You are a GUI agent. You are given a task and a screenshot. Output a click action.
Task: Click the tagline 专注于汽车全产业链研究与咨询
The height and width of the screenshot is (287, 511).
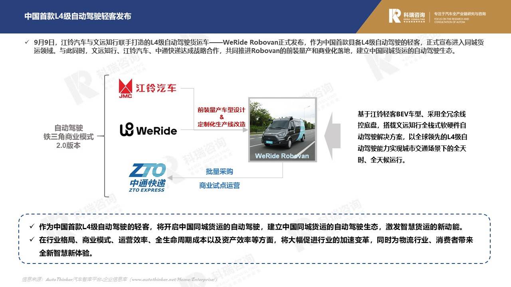click(x=460, y=14)
